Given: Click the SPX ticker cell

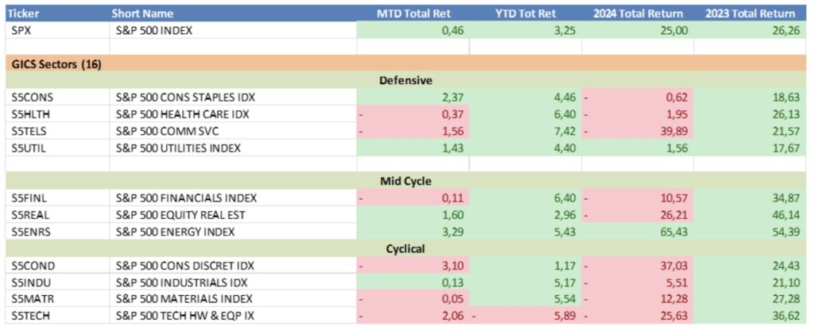Looking at the screenshot, I should pos(23,30).
